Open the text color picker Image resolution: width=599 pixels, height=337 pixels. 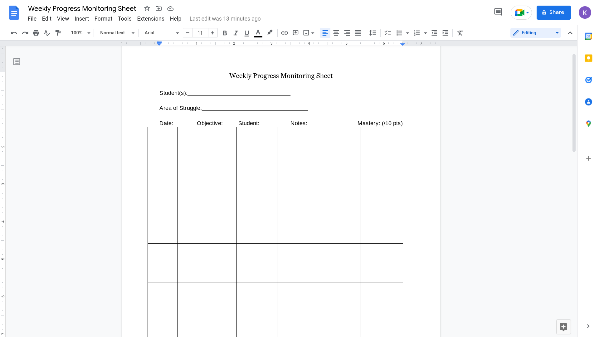(x=258, y=33)
